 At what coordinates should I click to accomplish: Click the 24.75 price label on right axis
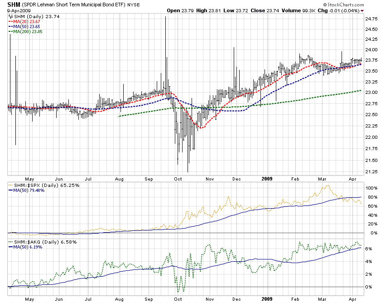point(371,19)
